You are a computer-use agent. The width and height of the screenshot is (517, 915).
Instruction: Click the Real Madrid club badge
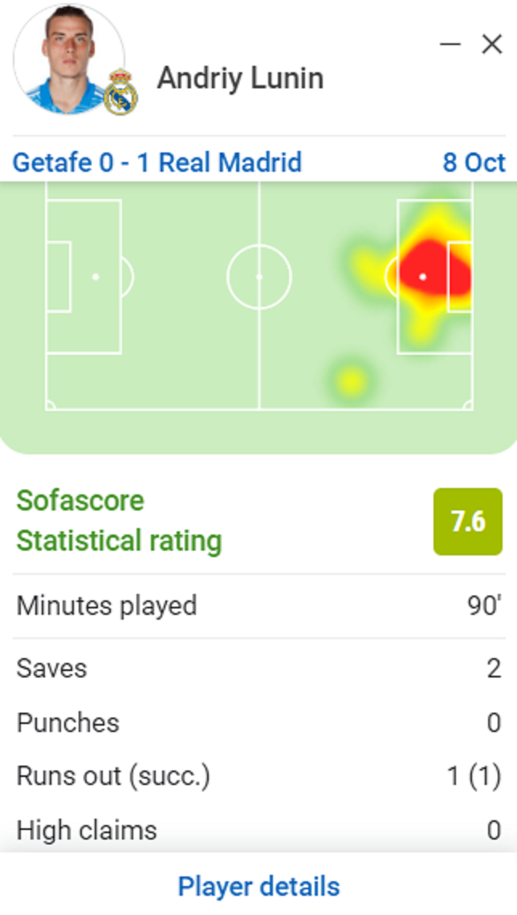coord(121,93)
